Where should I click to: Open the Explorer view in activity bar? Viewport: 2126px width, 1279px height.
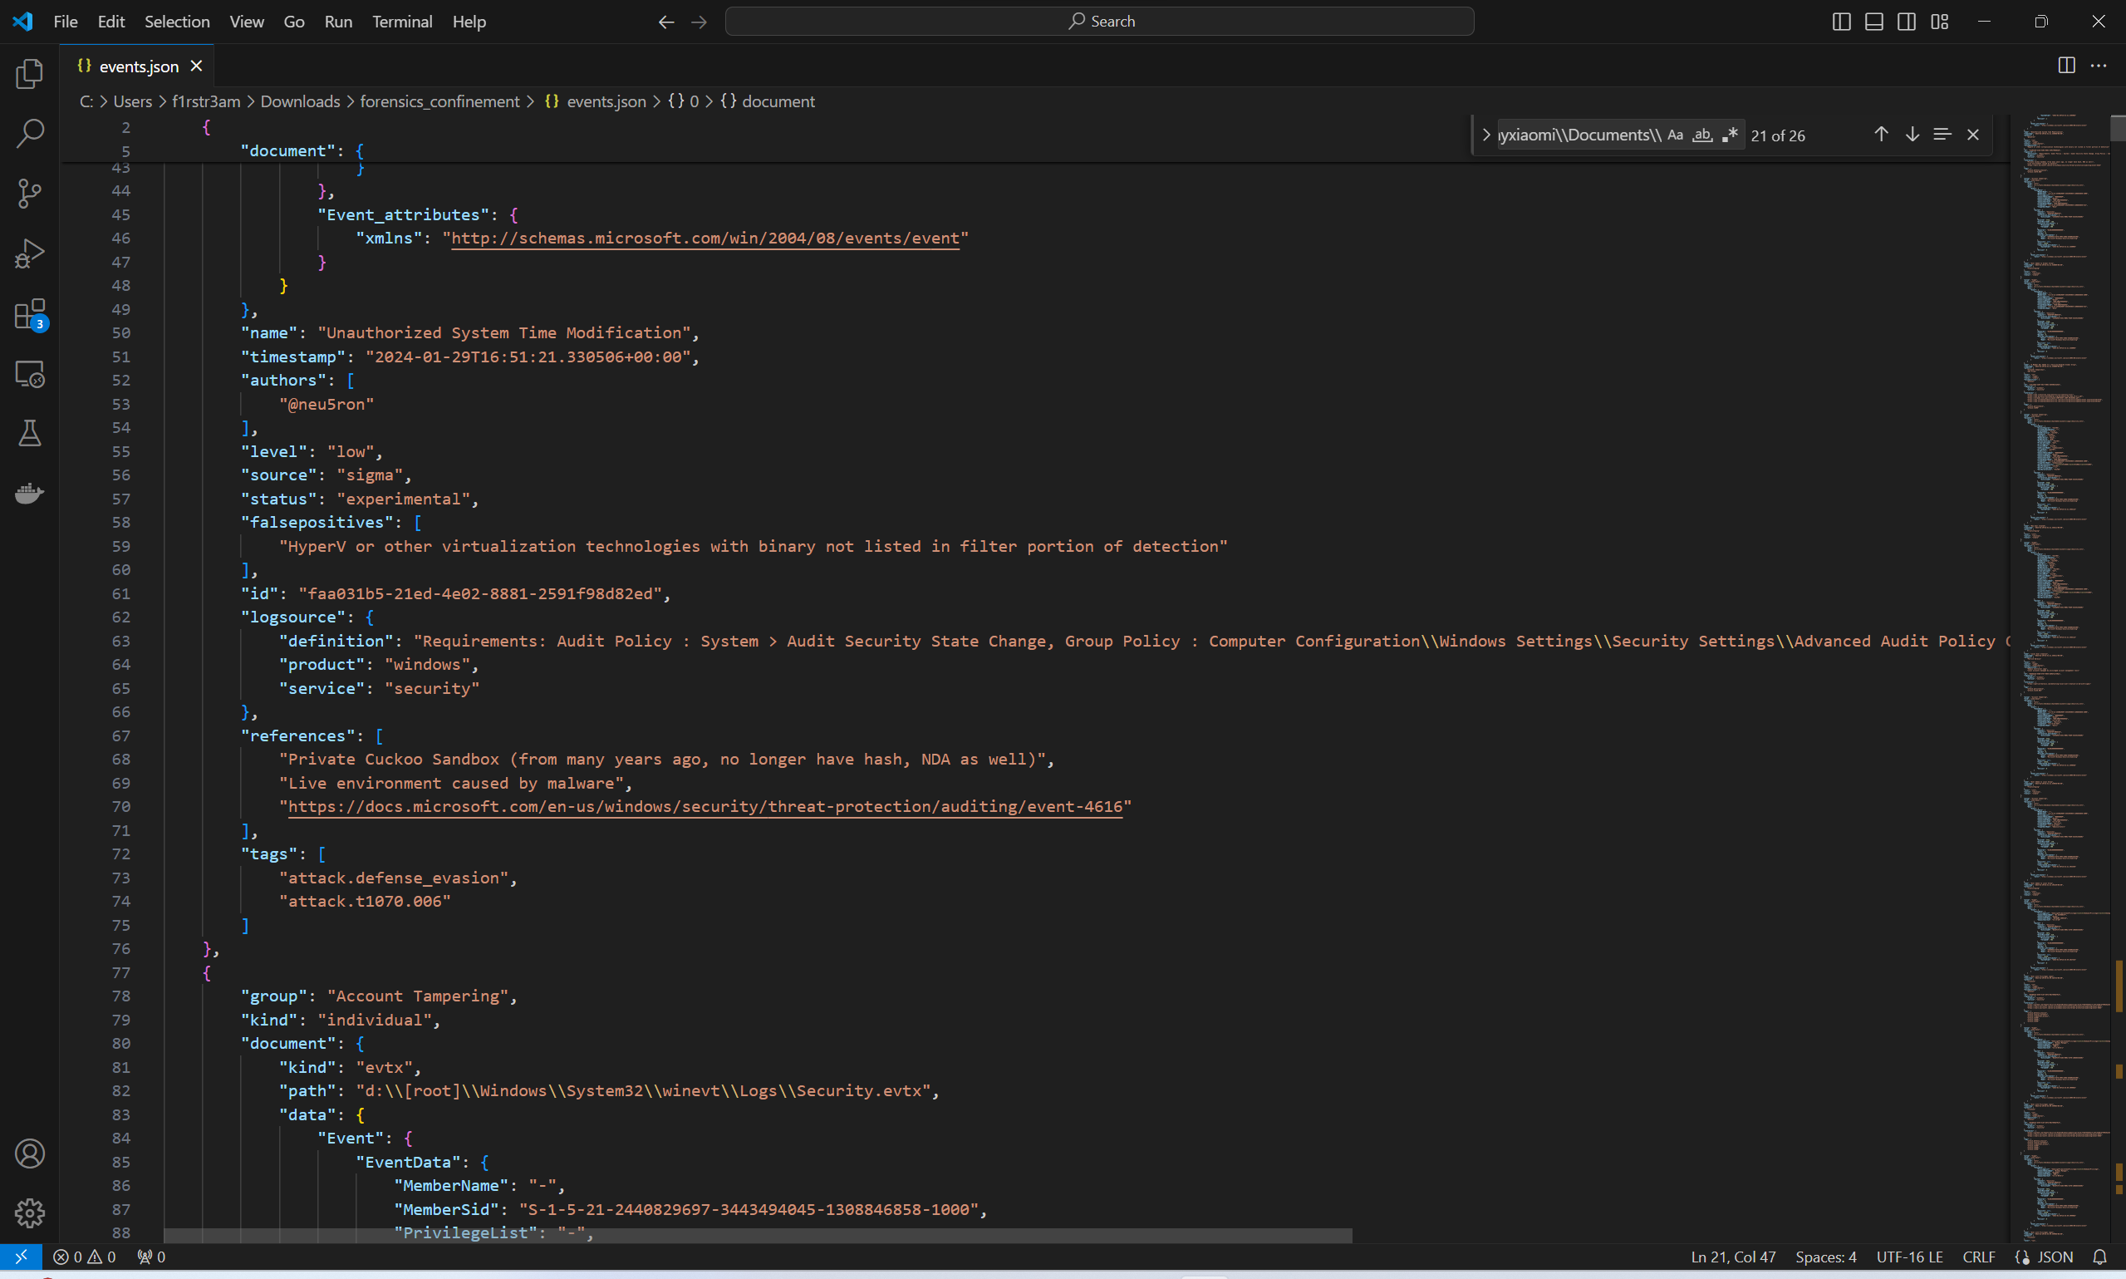point(29,74)
